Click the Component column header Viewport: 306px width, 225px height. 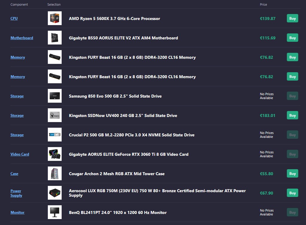coord(19,4)
